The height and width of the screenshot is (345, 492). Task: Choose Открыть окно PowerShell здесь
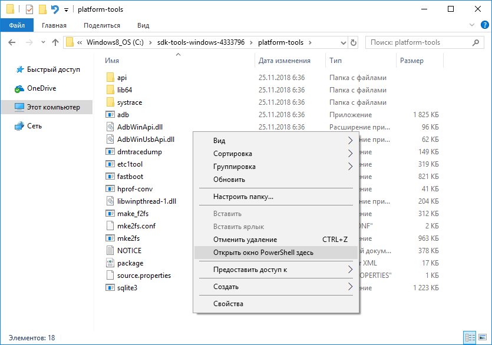coord(263,253)
